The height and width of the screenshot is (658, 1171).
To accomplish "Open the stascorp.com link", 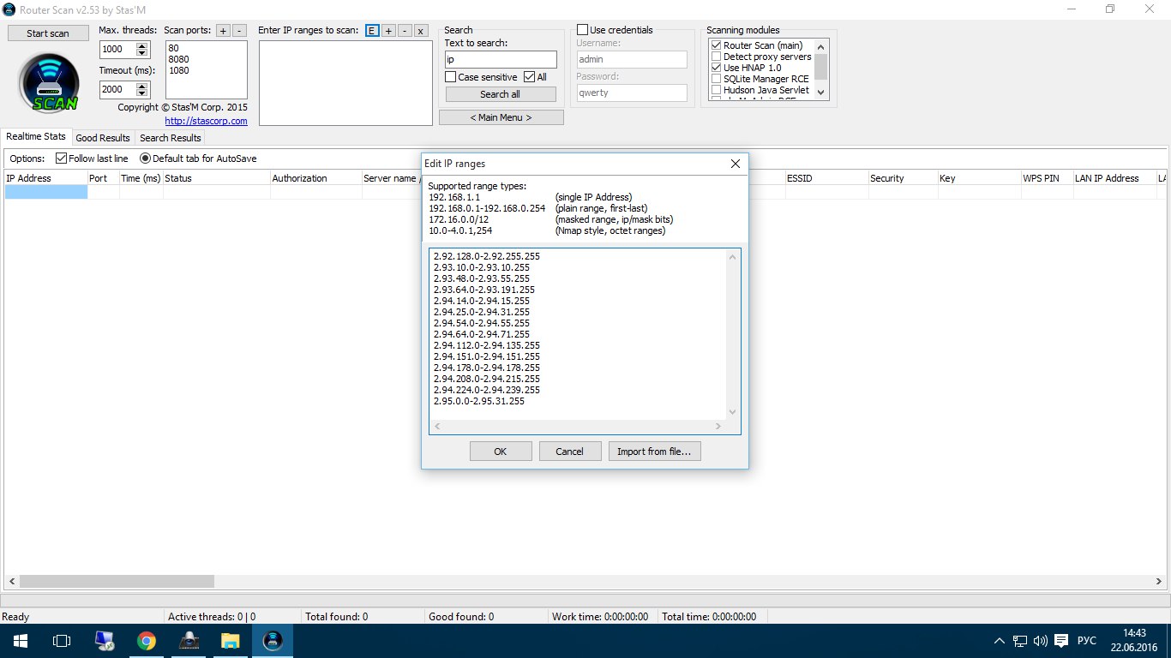I will click(x=206, y=121).
